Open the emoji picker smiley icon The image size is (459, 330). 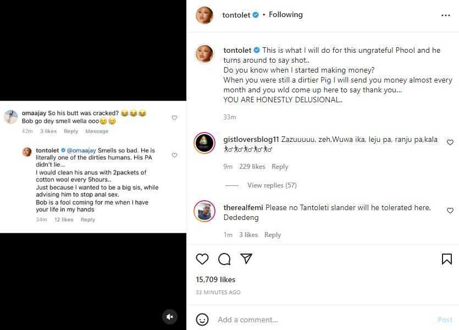(202, 320)
